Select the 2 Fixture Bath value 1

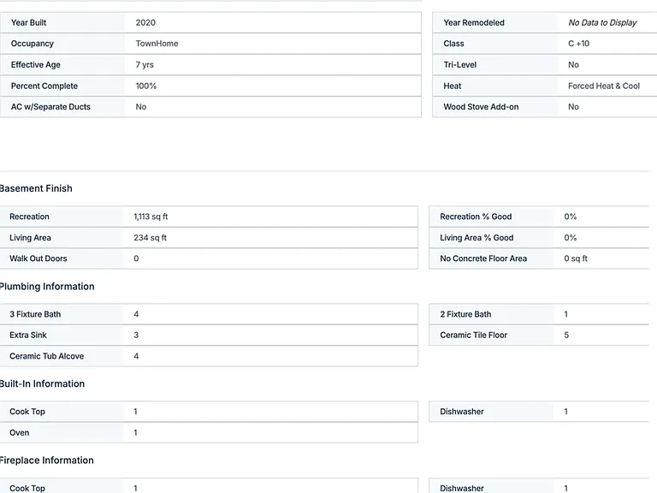click(x=566, y=314)
